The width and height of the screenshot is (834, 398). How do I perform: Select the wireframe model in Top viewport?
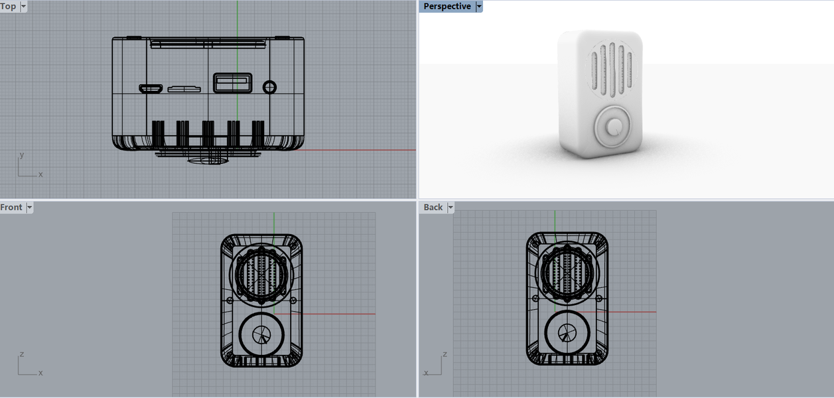(x=208, y=99)
